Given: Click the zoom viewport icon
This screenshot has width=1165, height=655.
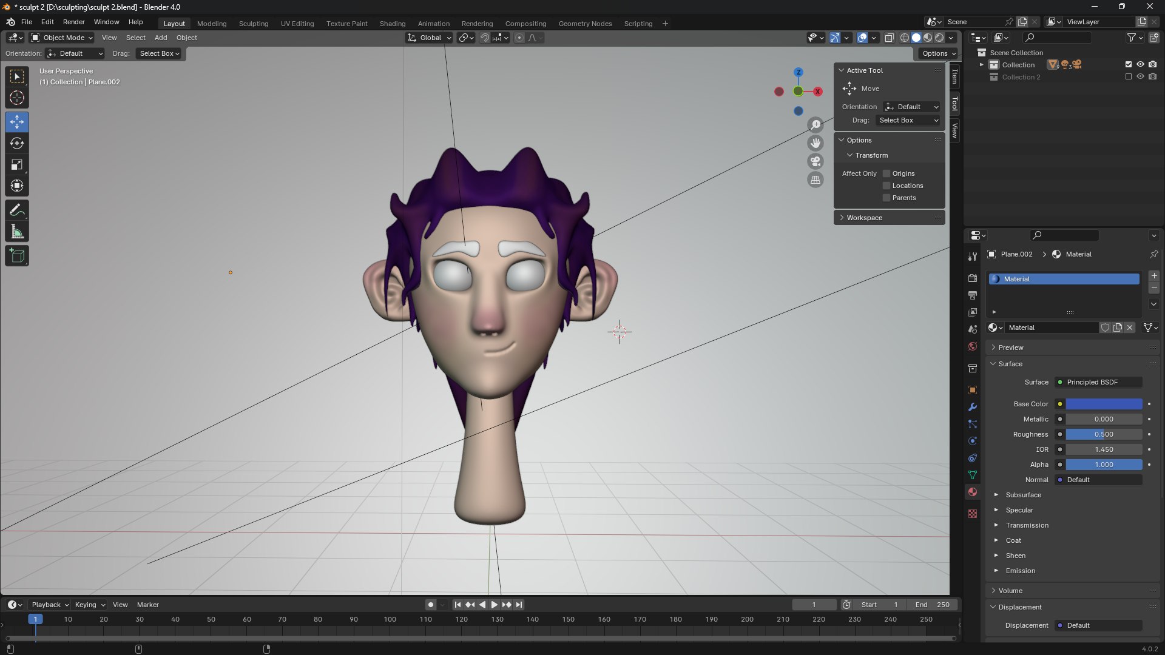Looking at the screenshot, I should pos(815,125).
